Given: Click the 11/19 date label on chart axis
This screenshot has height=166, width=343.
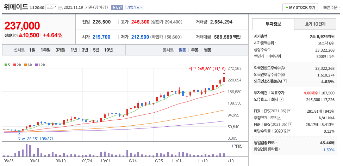Looking at the screenshot, I should [x=229, y=160].
